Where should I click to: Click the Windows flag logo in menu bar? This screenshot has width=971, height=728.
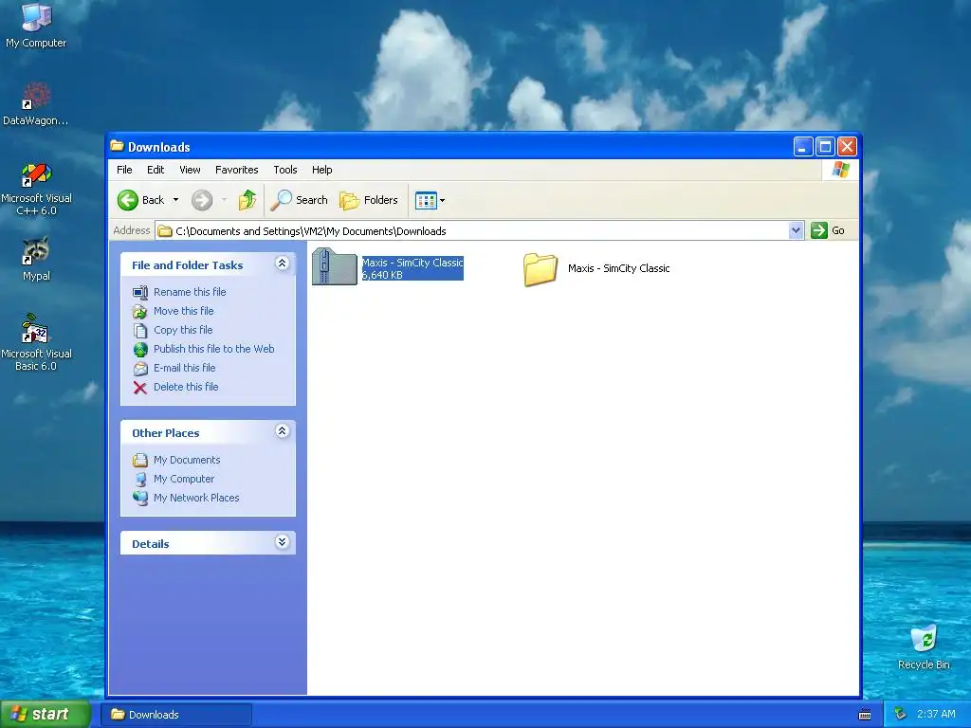pyautogui.click(x=840, y=170)
